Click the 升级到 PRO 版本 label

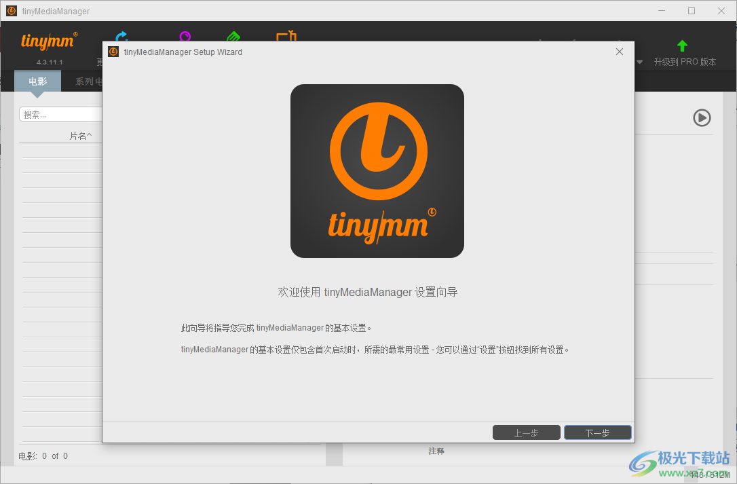coord(685,62)
